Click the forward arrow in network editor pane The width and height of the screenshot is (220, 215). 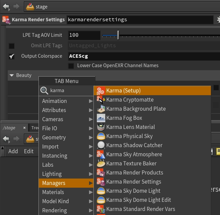pyautogui.click(x=17, y=139)
